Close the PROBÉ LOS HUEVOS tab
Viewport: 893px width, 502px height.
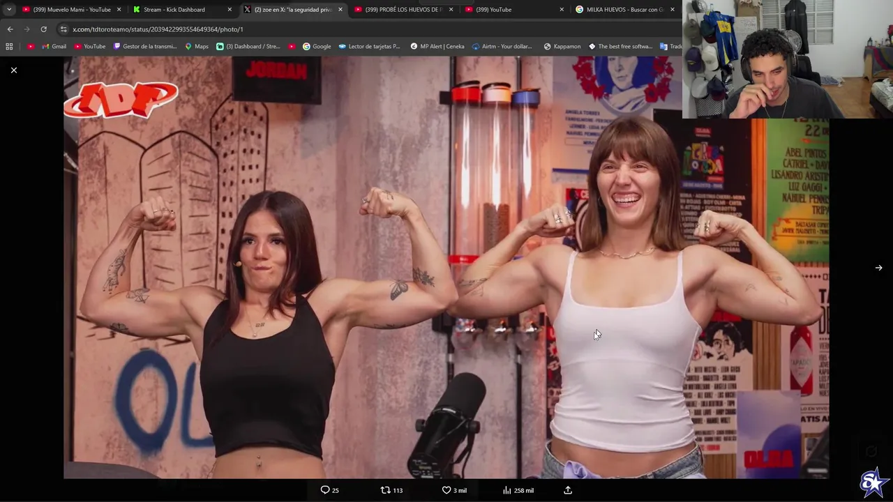[451, 10]
